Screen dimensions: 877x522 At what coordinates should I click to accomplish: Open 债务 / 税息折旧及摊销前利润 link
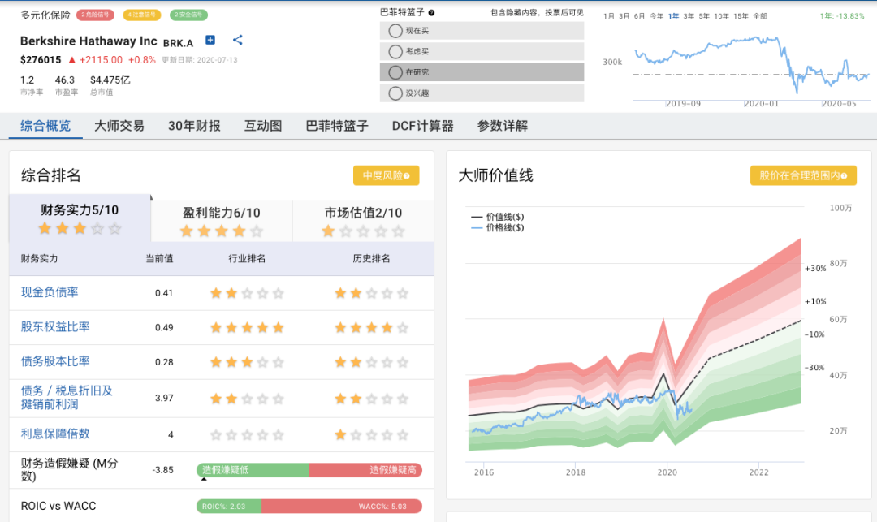tap(67, 397)
